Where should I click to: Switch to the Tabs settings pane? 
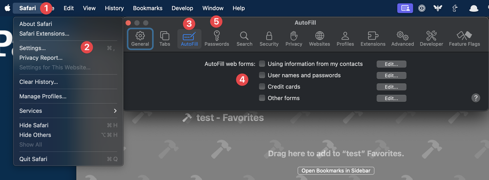click(x=164, y=39)
